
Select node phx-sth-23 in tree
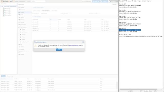coord(8,14)
